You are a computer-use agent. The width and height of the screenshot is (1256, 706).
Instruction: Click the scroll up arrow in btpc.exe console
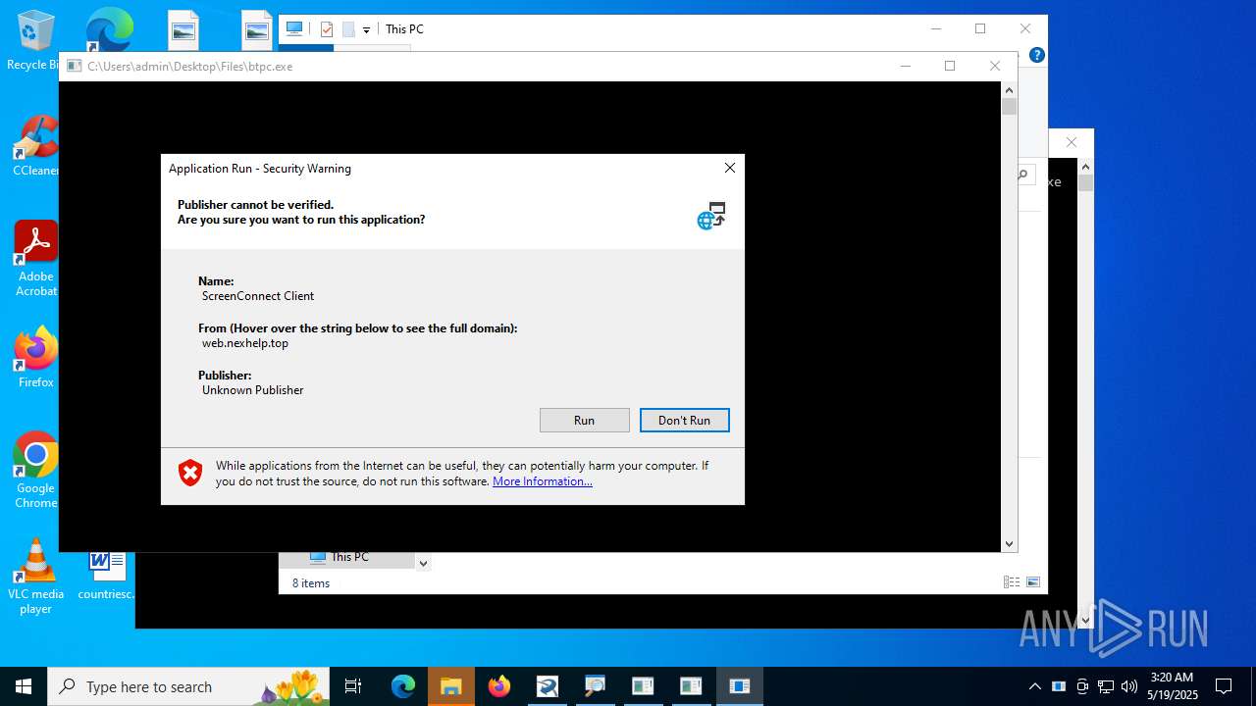[x=1009, y=90]
